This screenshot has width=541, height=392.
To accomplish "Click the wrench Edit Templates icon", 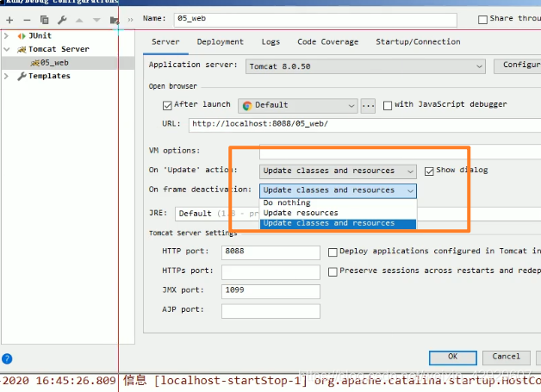I will click(62, 20).
